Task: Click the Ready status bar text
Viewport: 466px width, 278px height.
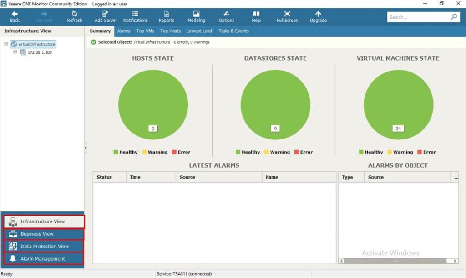Action: [6, 274]
